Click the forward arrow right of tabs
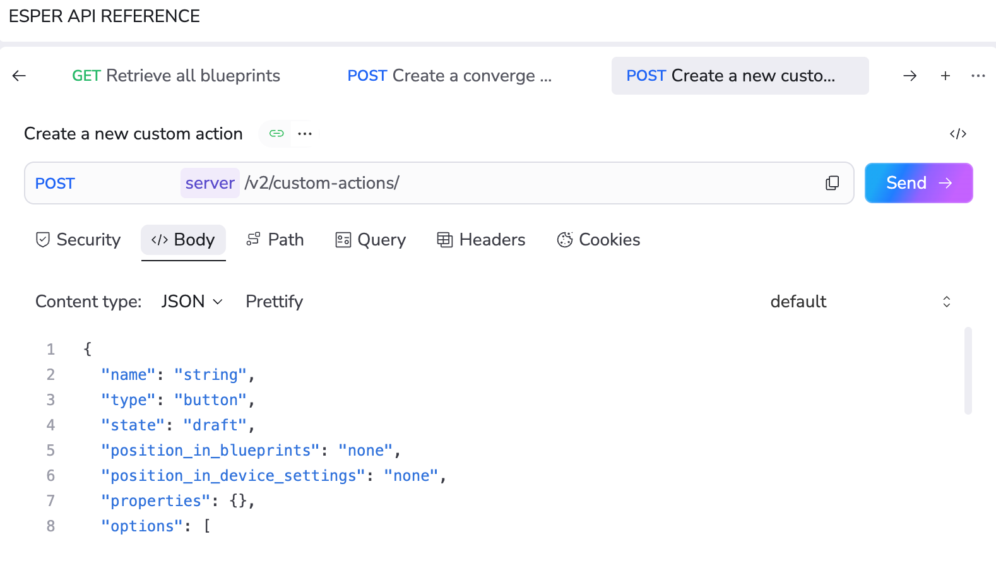 [x=910, y=76]
